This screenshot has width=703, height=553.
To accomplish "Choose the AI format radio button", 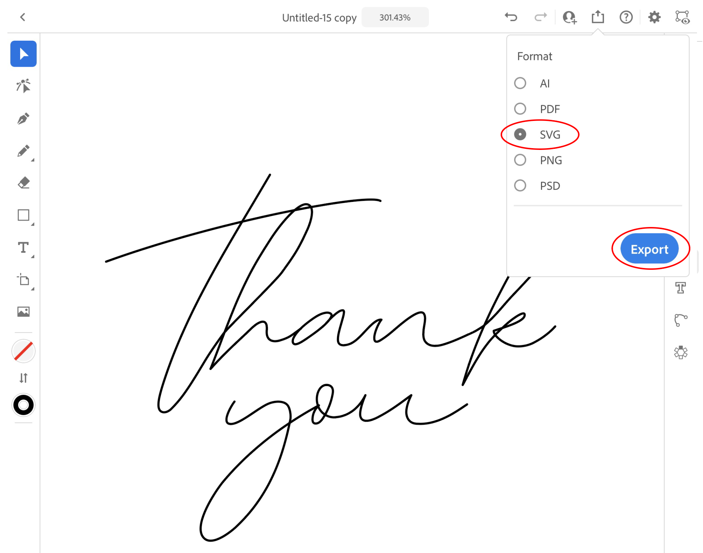I will pos(520,83).
